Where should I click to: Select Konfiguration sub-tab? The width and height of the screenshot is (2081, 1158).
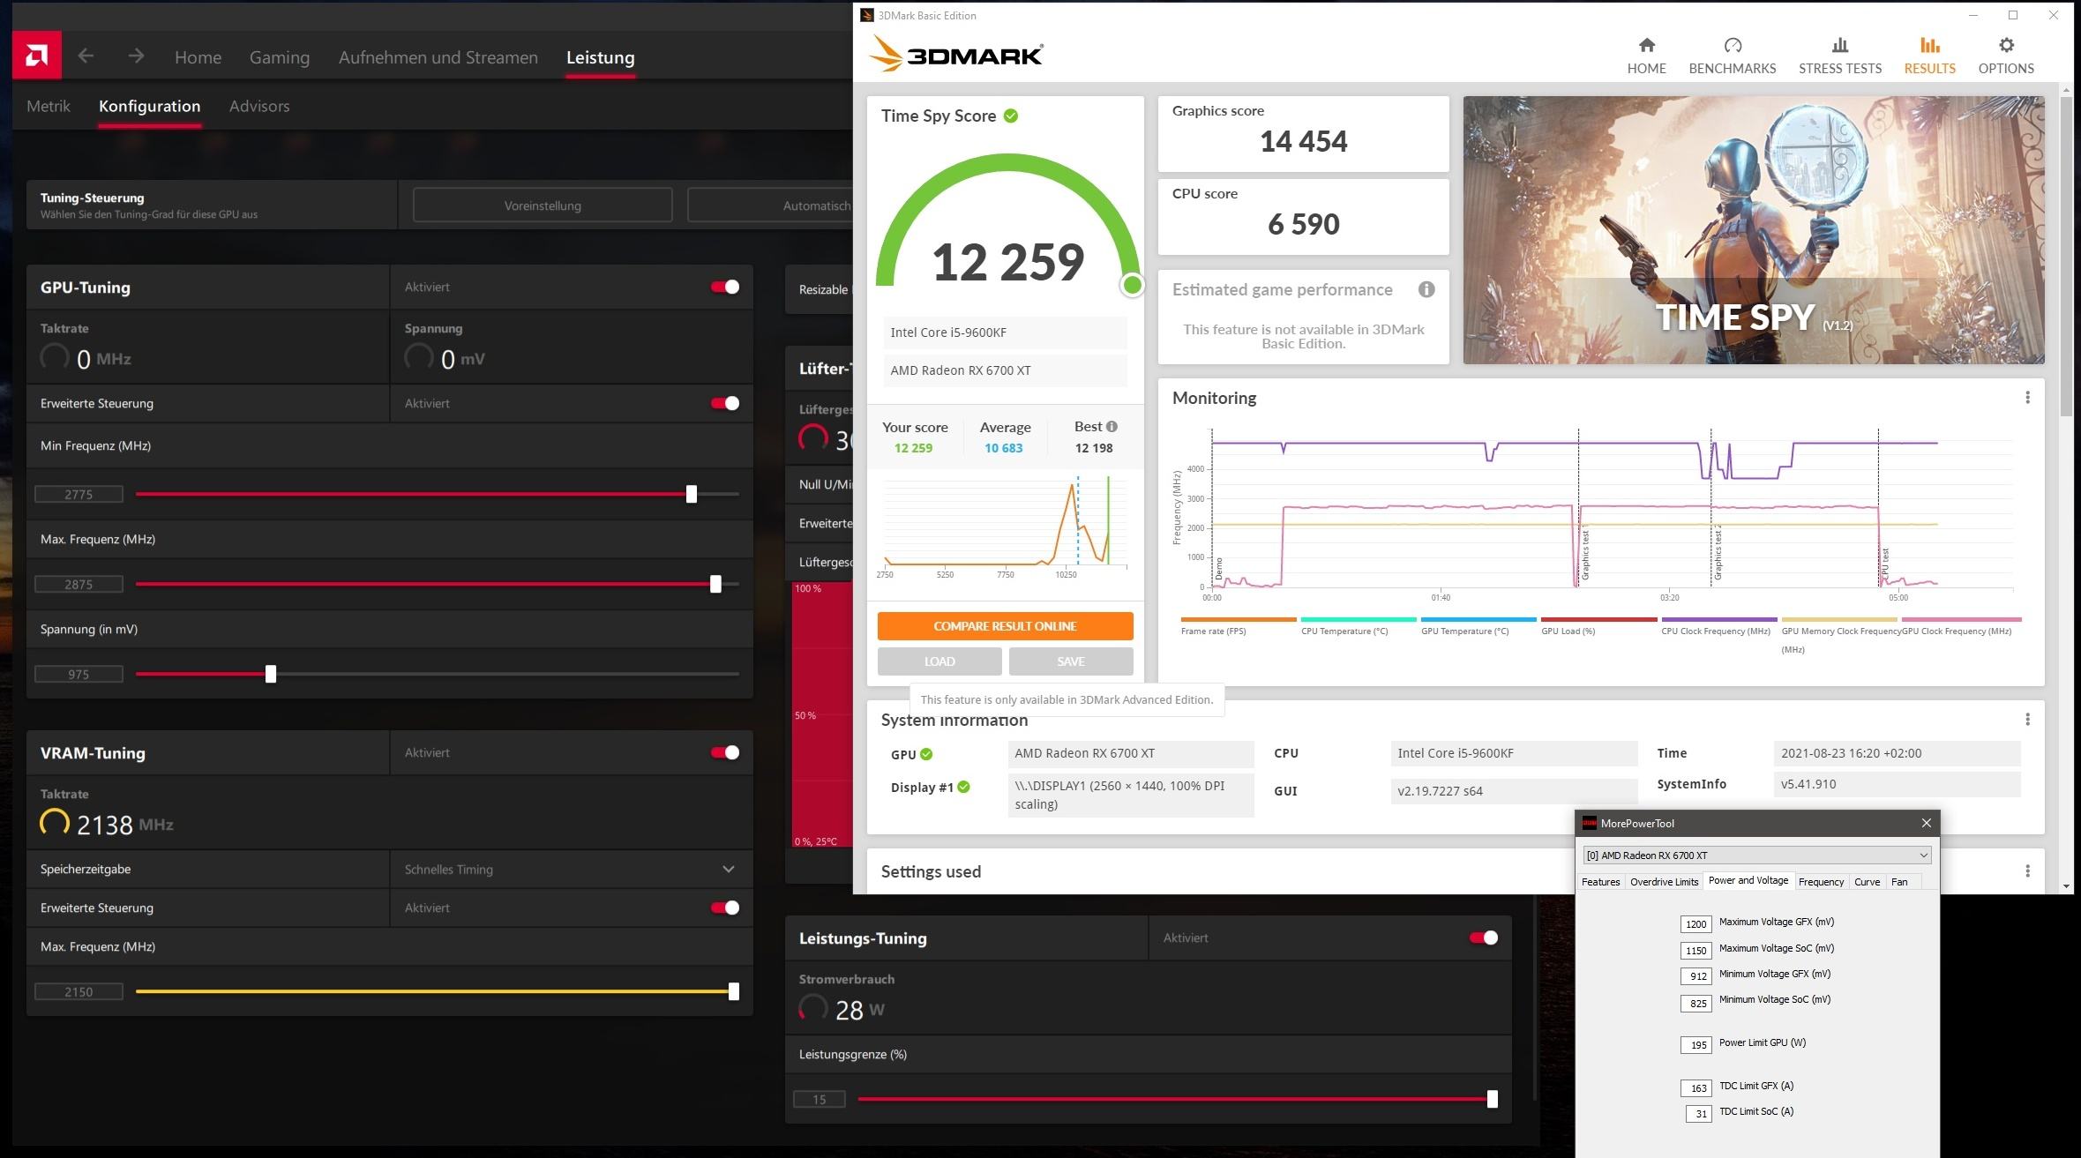tap(149, 106)
